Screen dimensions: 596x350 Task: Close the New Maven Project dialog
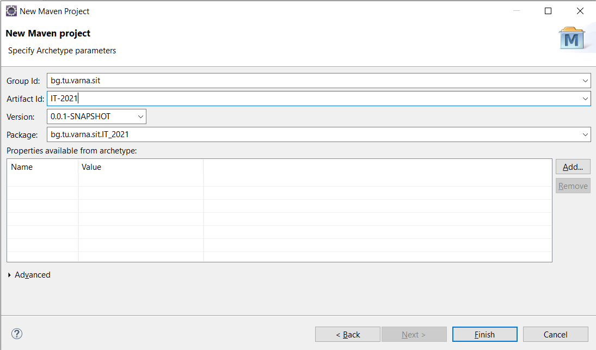point(580,11)
